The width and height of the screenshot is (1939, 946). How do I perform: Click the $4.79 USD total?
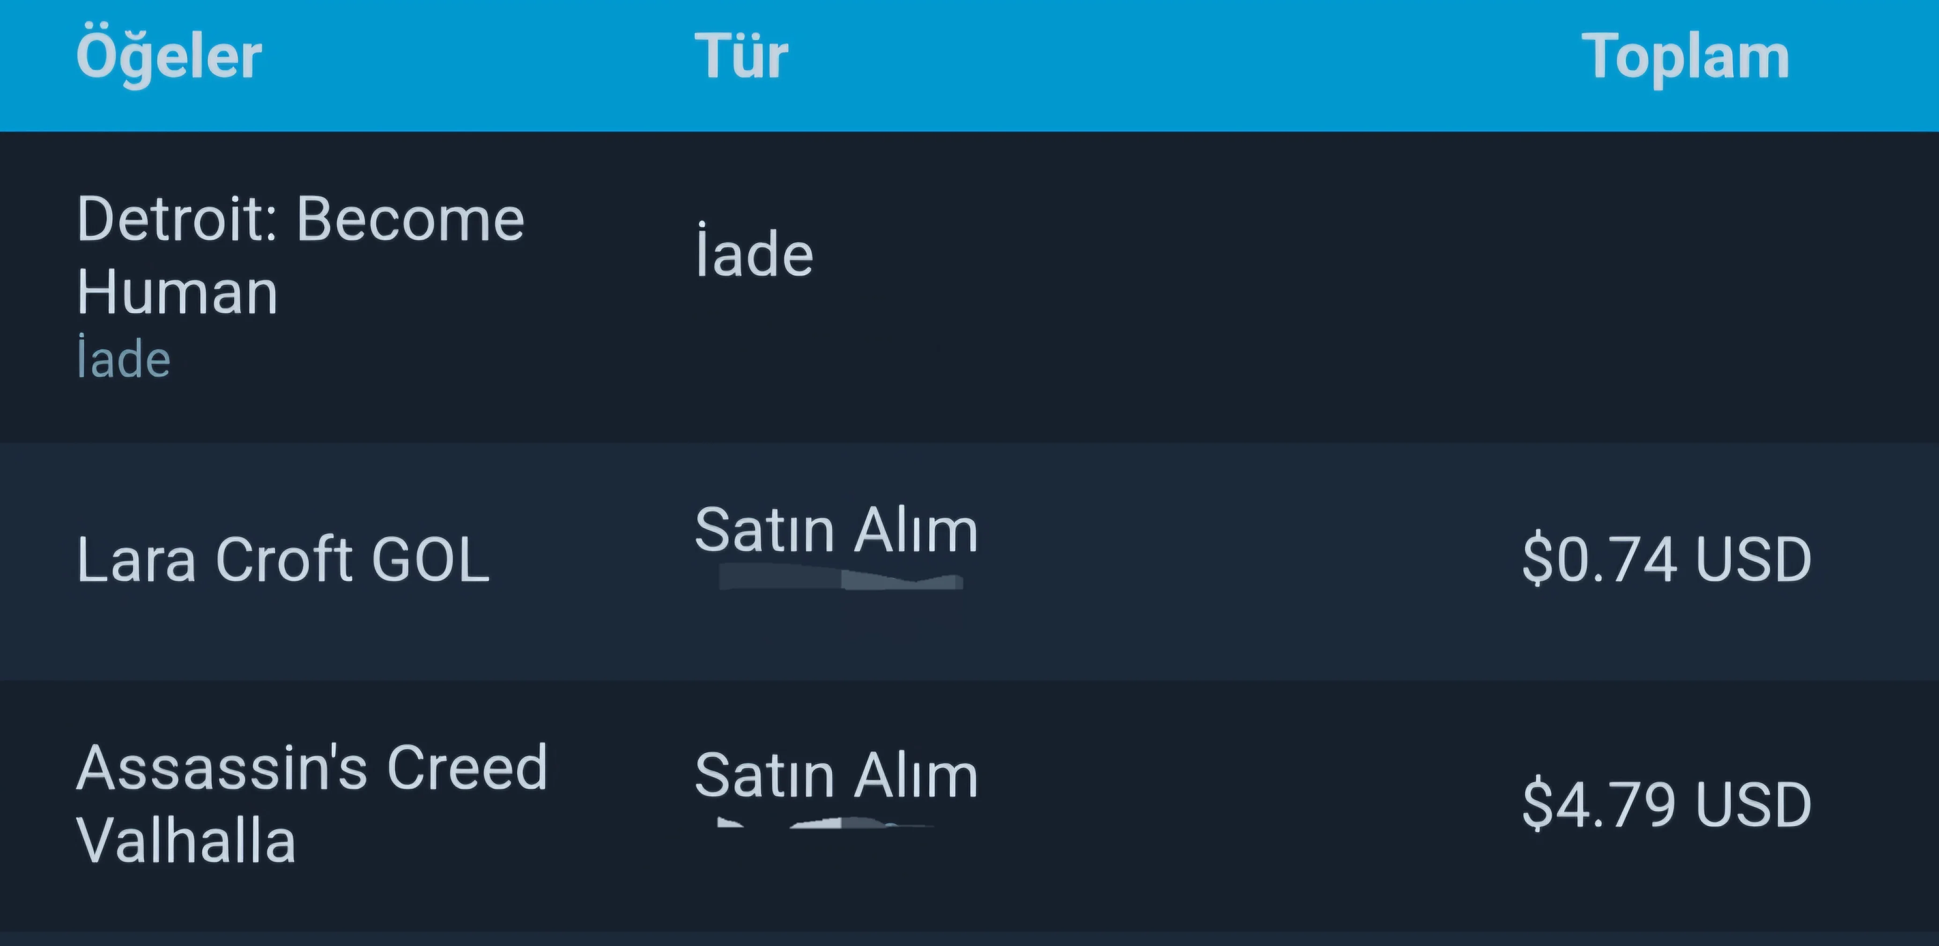click(1666, 805)
